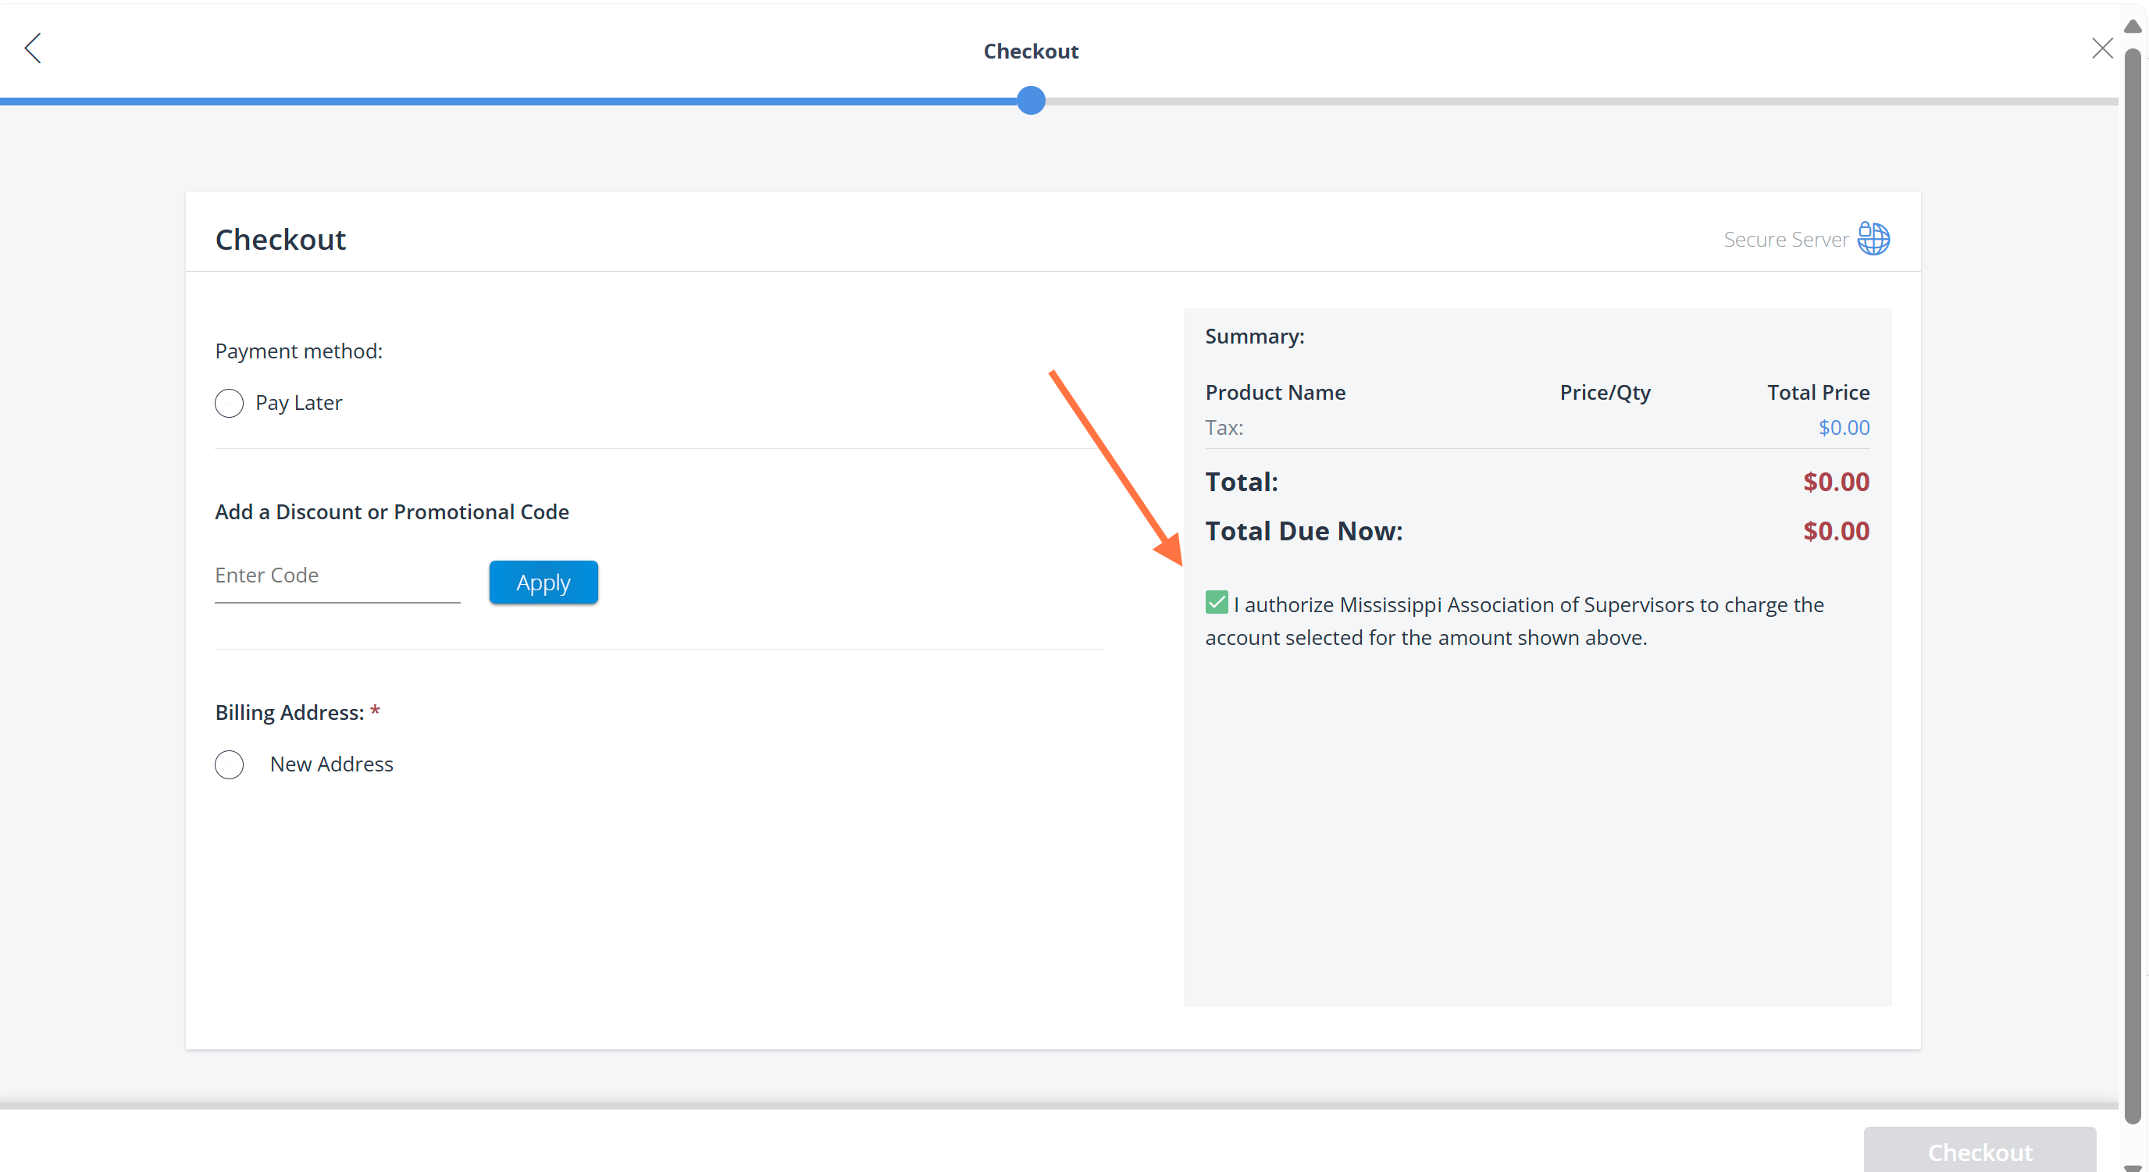Close the checkout dialog with the X

[2101, 48]
